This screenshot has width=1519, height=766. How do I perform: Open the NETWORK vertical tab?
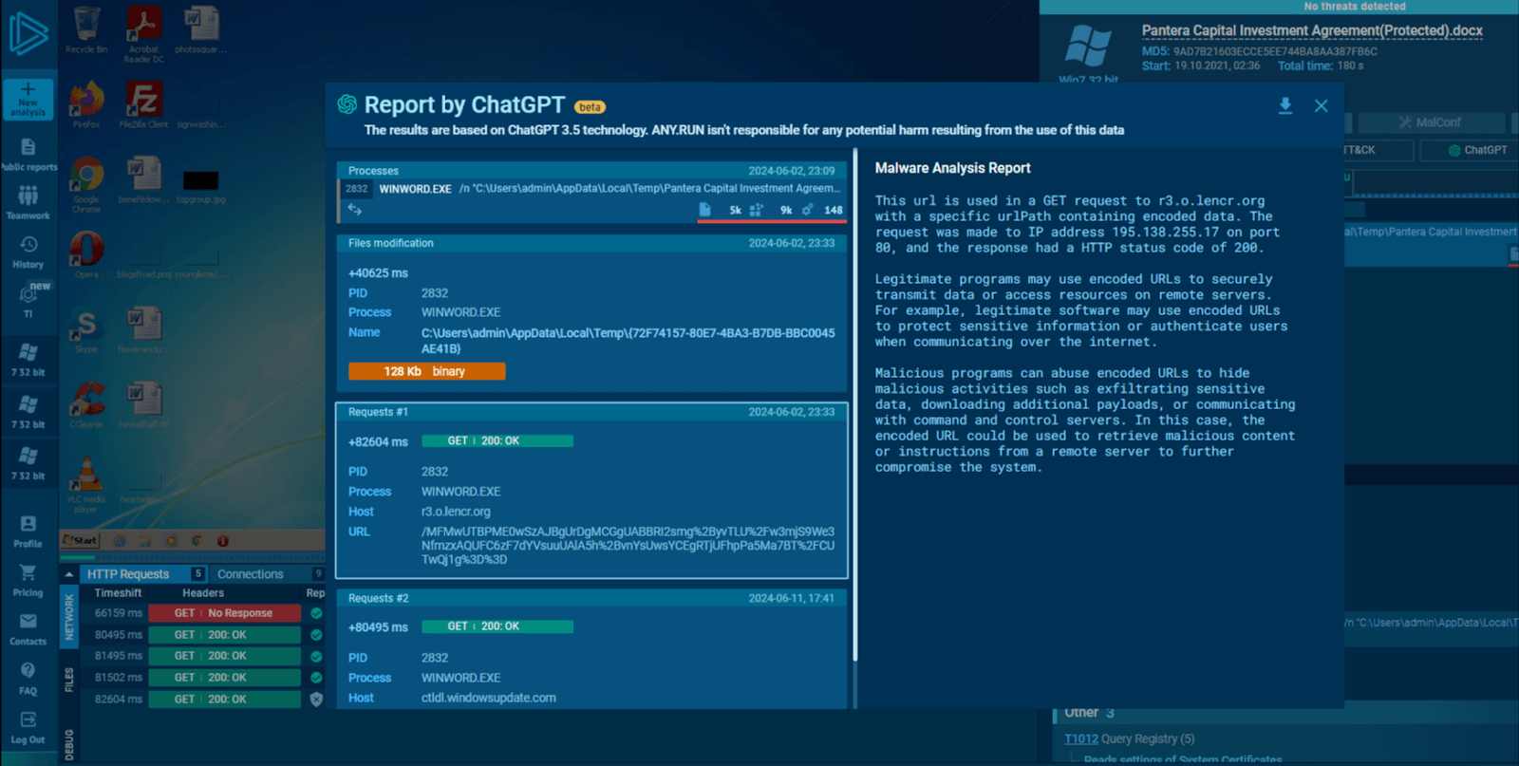click(68, 615)
